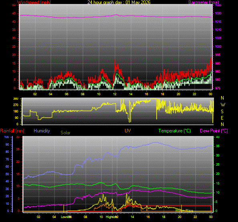Click the 45 value on windspeed axis
Viewport: 238px width, 222px height.
click(14, 13)
